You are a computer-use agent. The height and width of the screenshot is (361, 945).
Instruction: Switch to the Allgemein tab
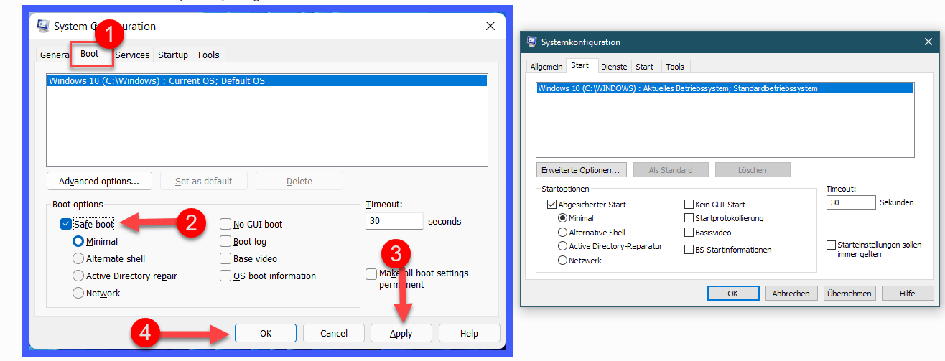546,67
